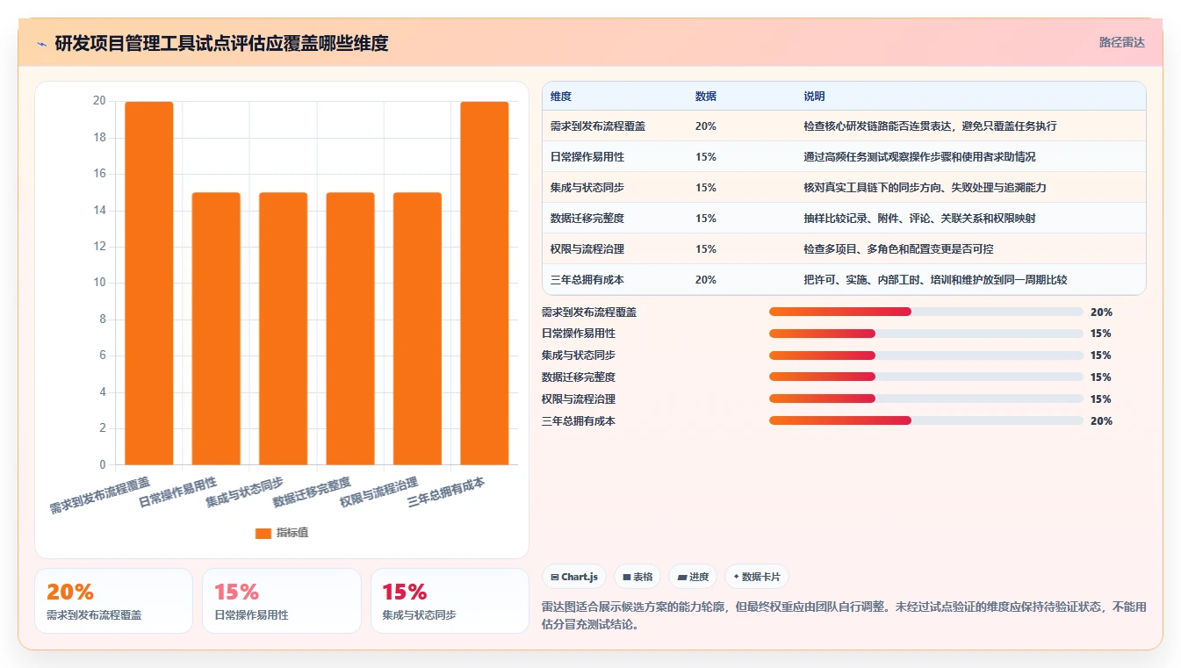Click the 需求到发布流程覆盖 x-axis label
1181x668 pixels.
point(100,496)
